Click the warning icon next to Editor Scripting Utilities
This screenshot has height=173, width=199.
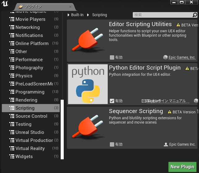coord(178,25)
